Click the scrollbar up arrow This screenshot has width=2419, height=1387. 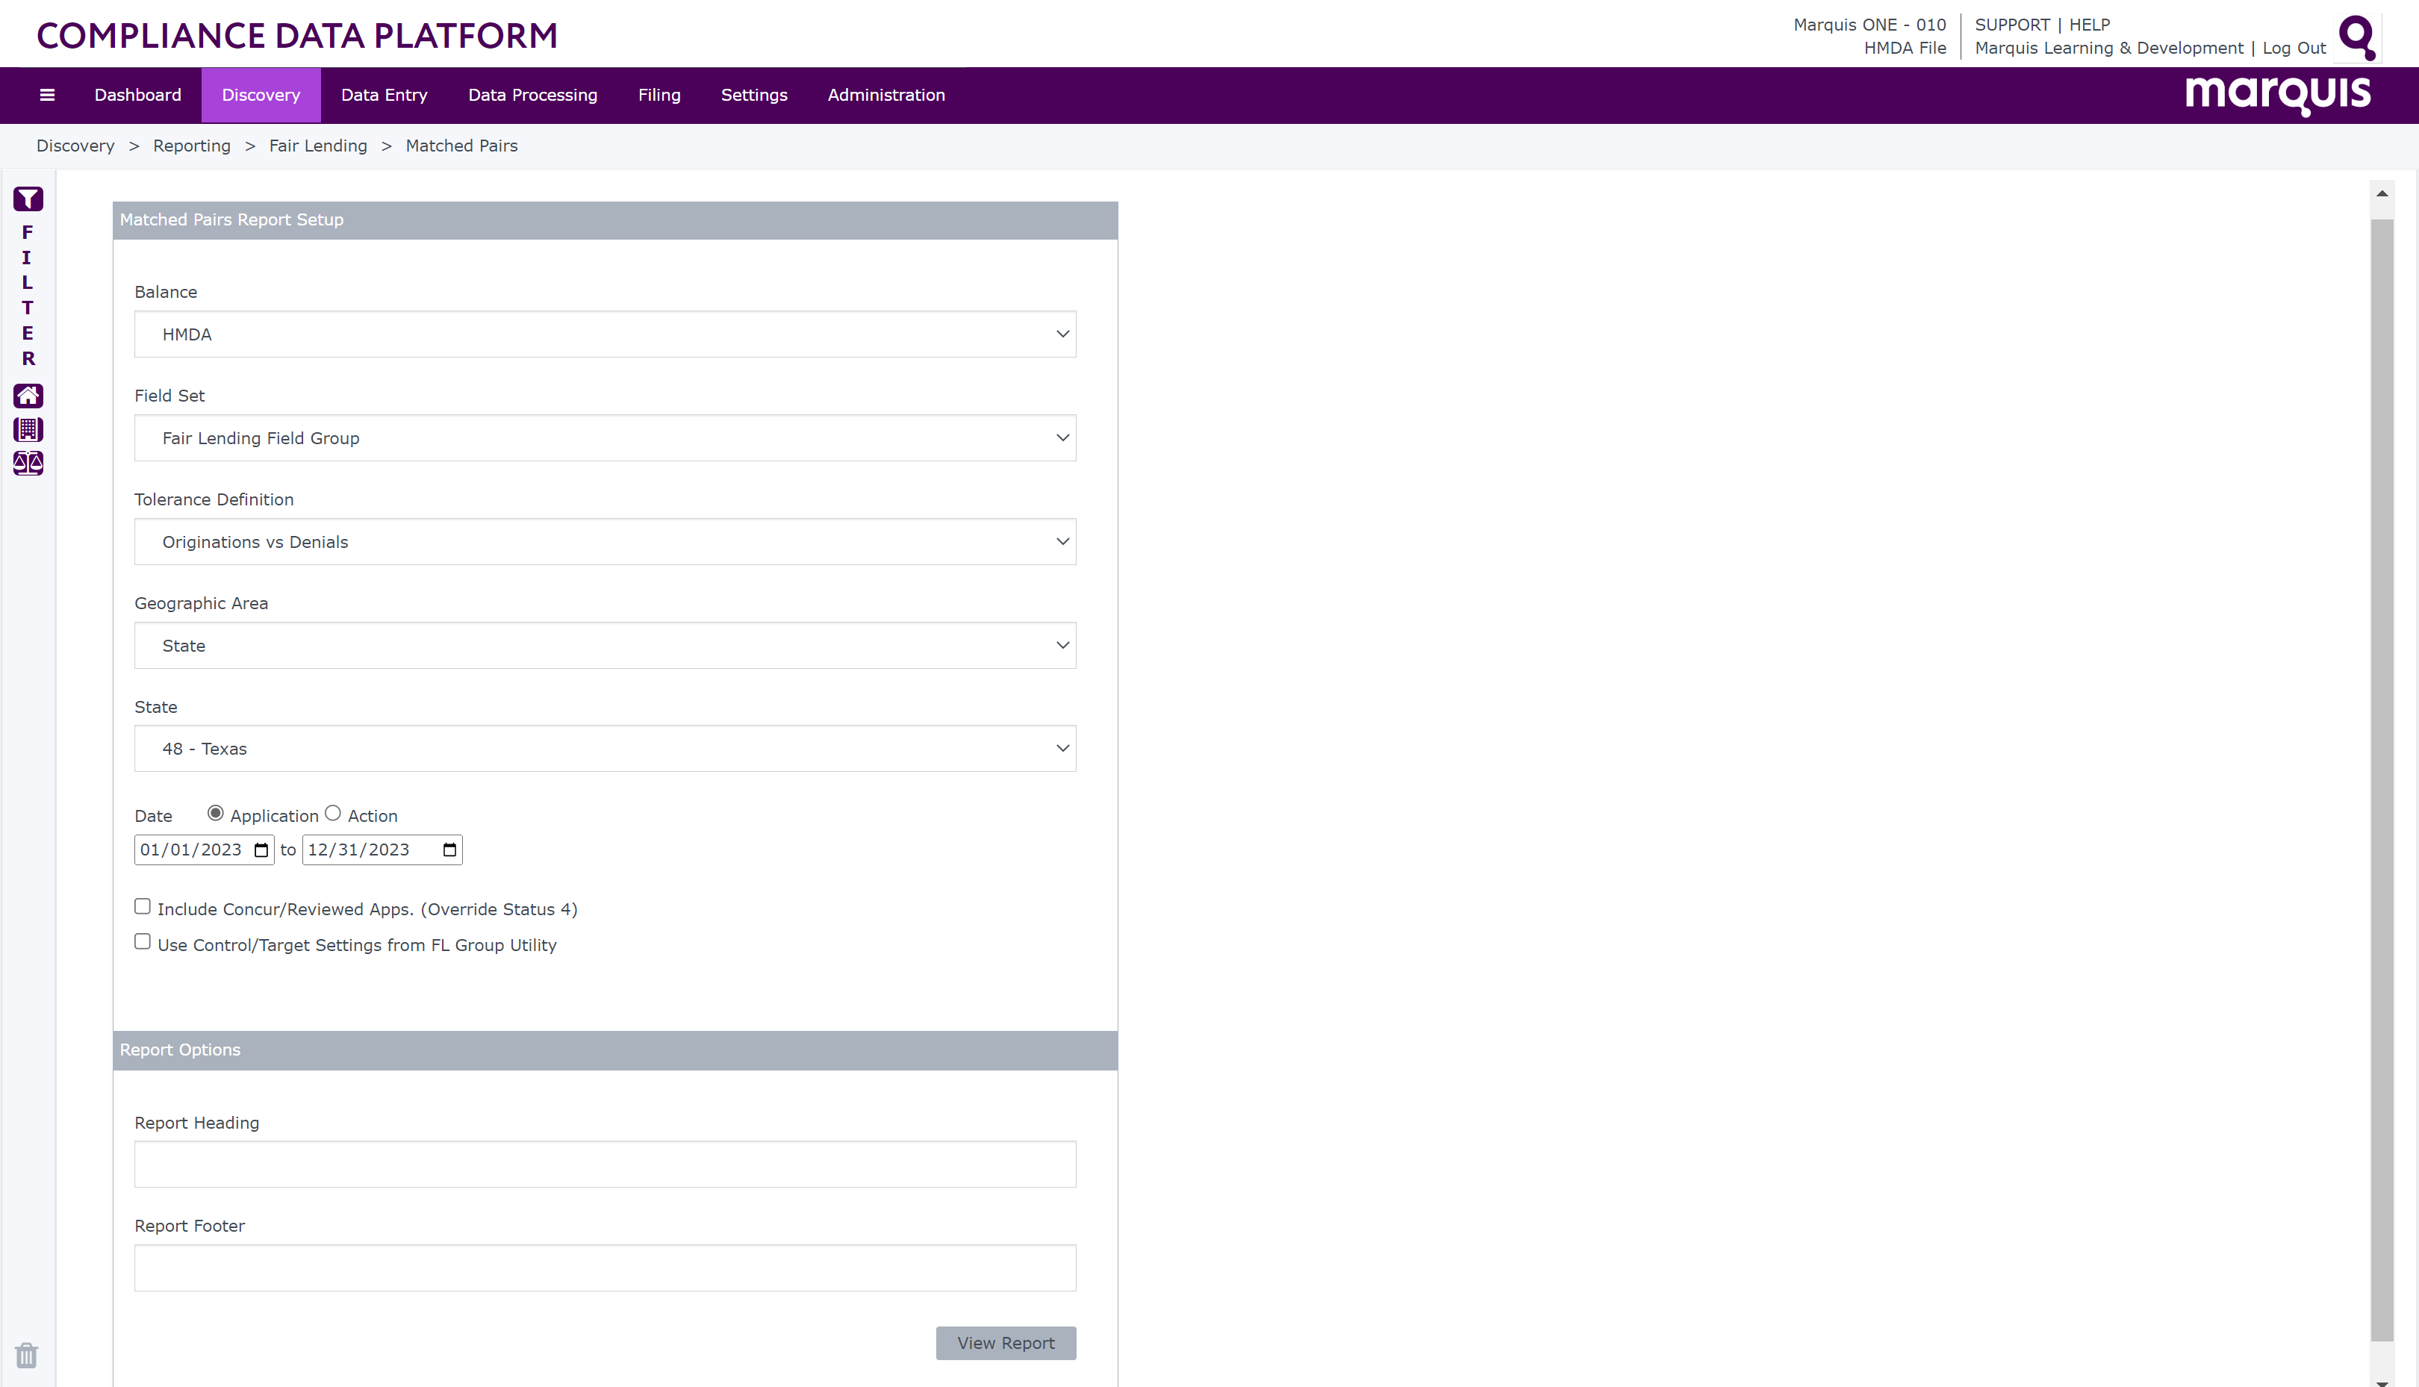(x=2382, y=193)
